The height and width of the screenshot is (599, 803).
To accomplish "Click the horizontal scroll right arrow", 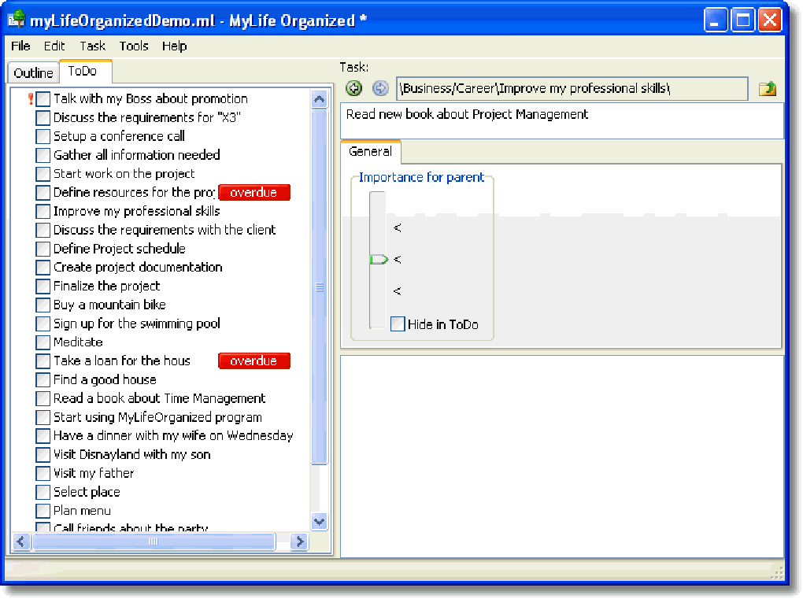I will point(299,542).
